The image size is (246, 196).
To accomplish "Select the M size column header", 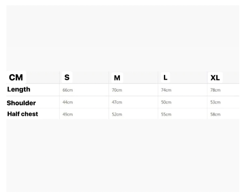I will 117,78.
